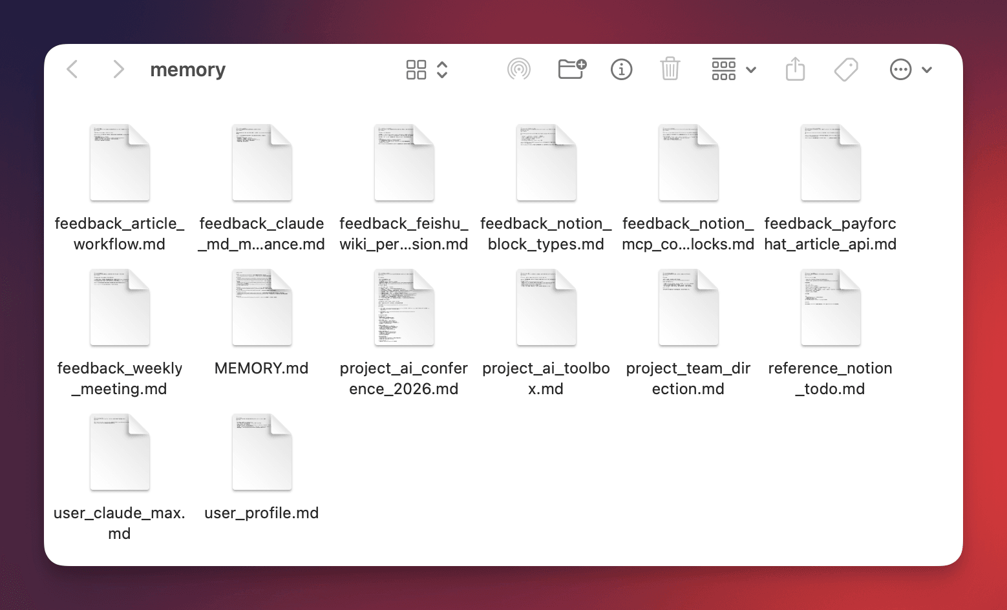Image resolution: width=1007 pixels, height=610 pixels.
Task: Go back with the left chevron
Action: (72, 69)
